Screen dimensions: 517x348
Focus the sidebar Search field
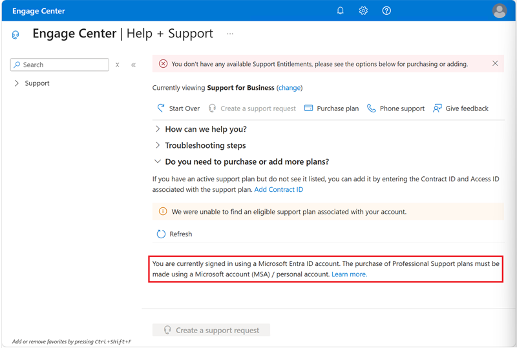(x=59, y=65)
